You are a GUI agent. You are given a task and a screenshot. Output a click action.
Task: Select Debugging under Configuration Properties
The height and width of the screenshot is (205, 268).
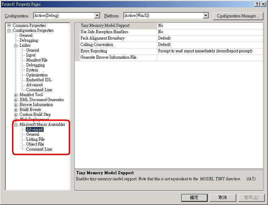tap(29, 40)
